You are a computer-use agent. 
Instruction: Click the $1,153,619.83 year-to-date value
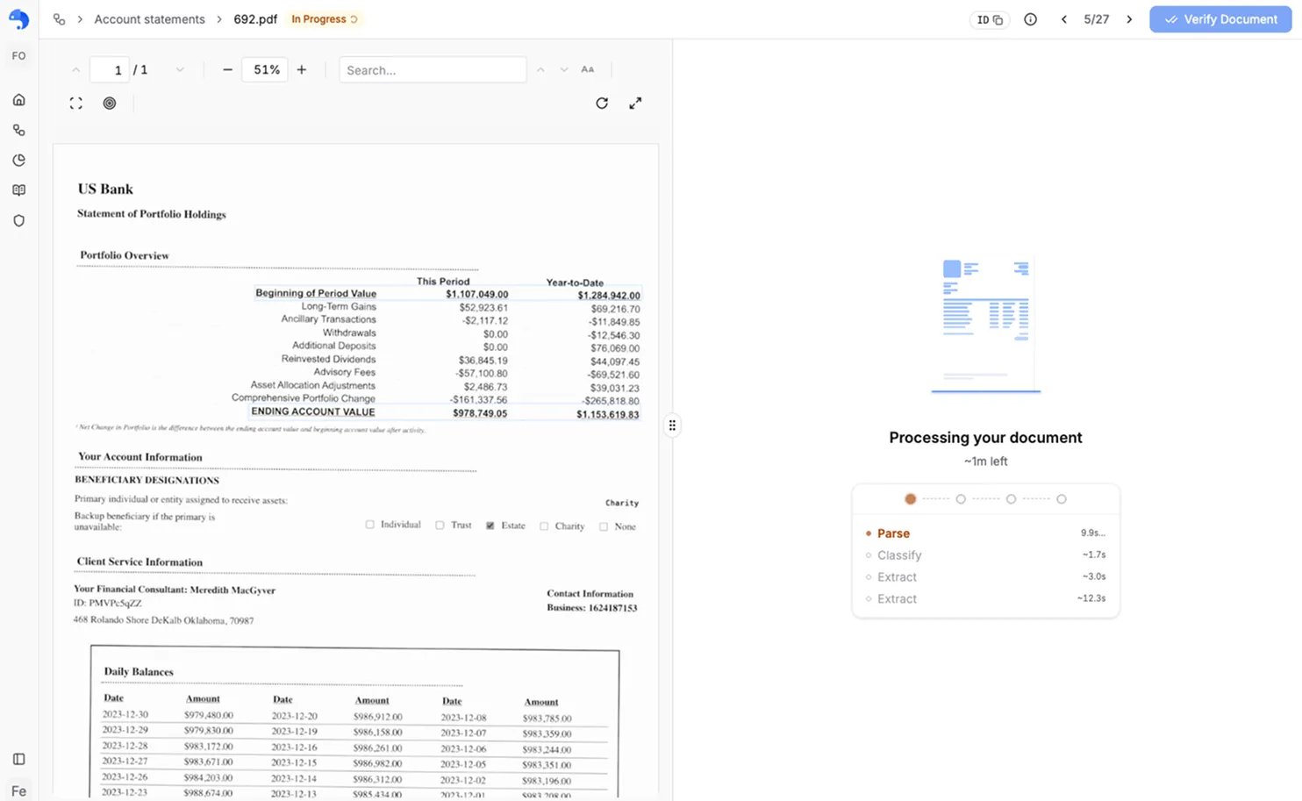[608, 414]
